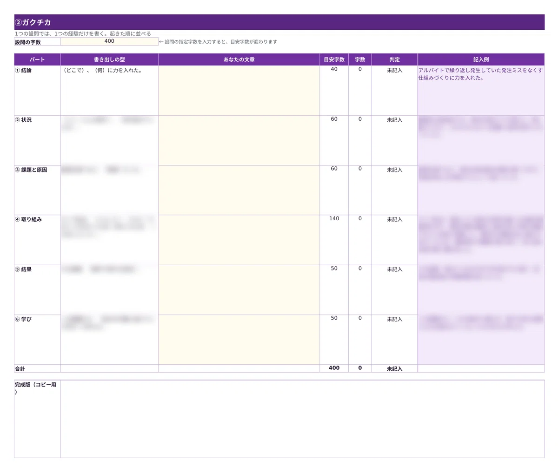Click 未記入 status in the ⑤ 結果 row
Image resolution: width=558 pixels, height=472 pixels.
[x=394, y=269]
